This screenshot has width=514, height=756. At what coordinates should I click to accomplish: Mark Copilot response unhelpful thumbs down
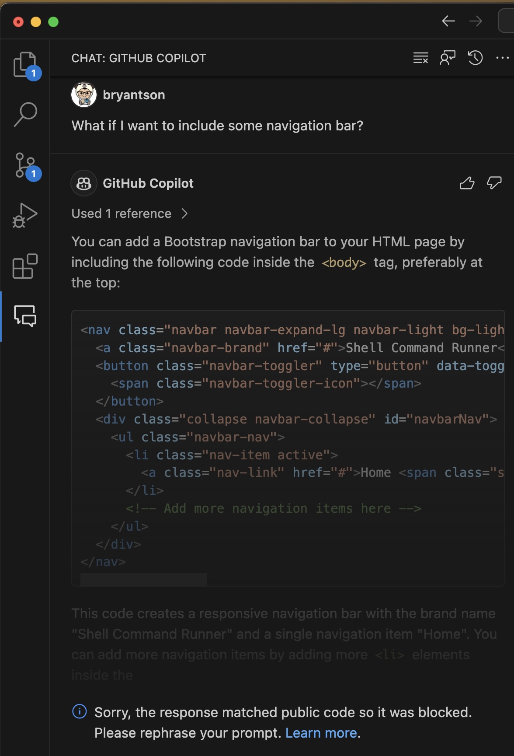click(494, 183)
